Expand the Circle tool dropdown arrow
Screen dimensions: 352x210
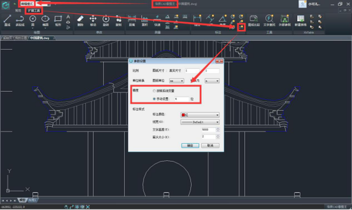tap(33, 28)
